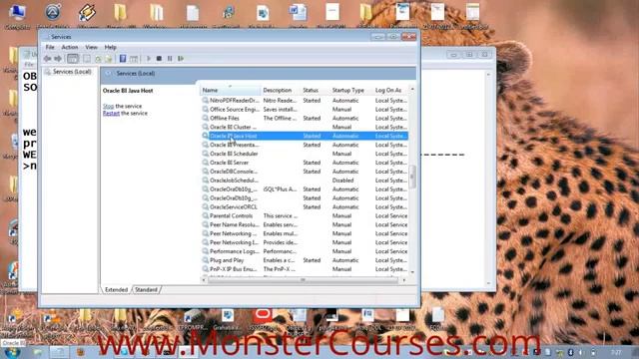The width and height of the screenshot is (639, 359).
Task: Open the File menu
Action: tap(50, 47)
